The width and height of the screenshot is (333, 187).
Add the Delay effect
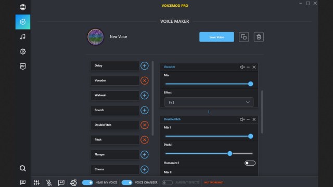coord(145,66)
